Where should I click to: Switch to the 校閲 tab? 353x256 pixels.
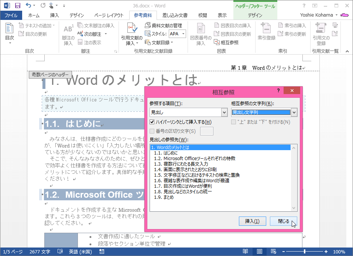point(202,15)
